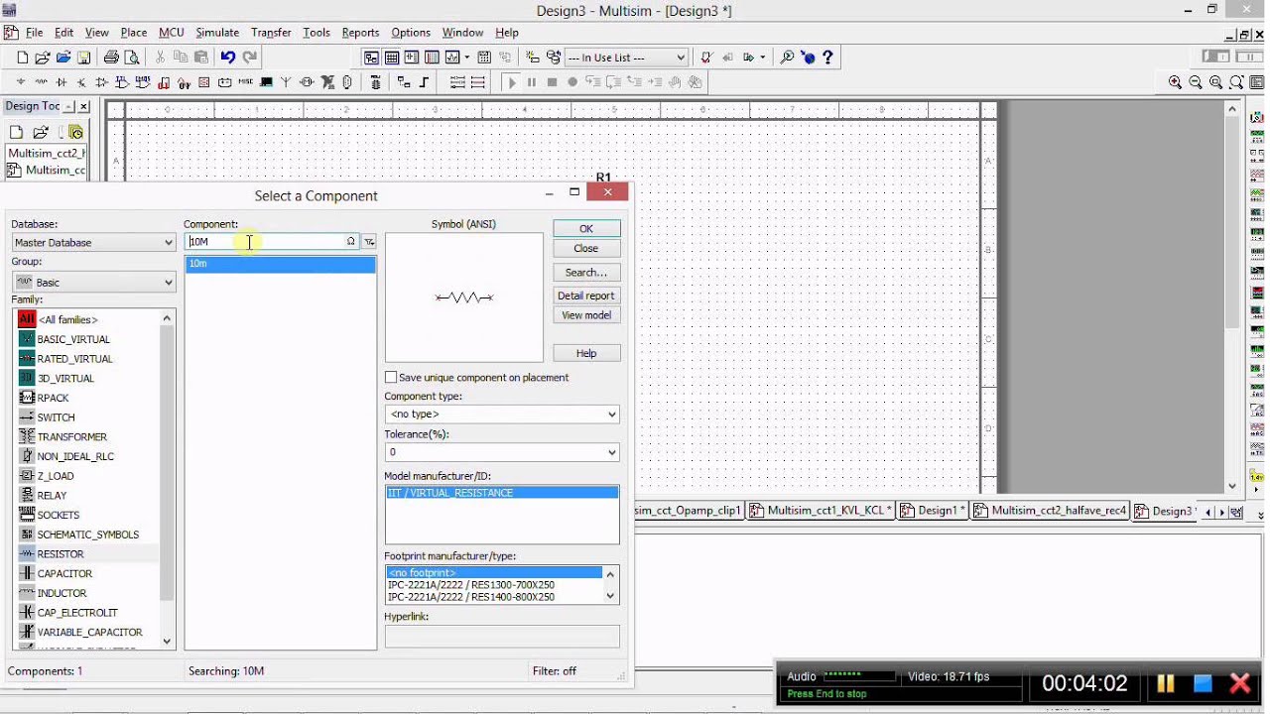
Task: Select the <All families> entry
Action: [67, 319]
